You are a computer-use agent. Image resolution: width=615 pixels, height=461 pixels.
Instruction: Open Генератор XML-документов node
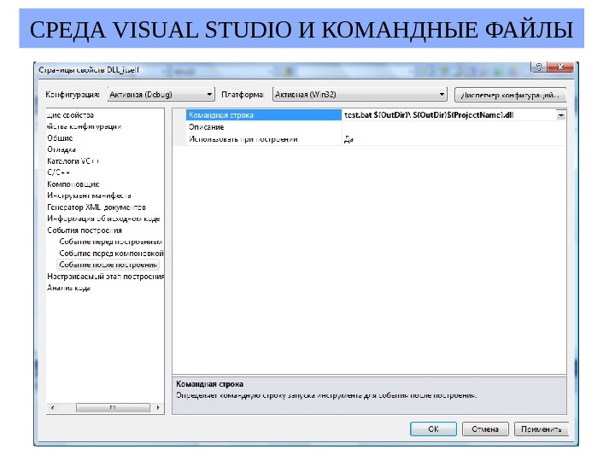coord(97,207)
